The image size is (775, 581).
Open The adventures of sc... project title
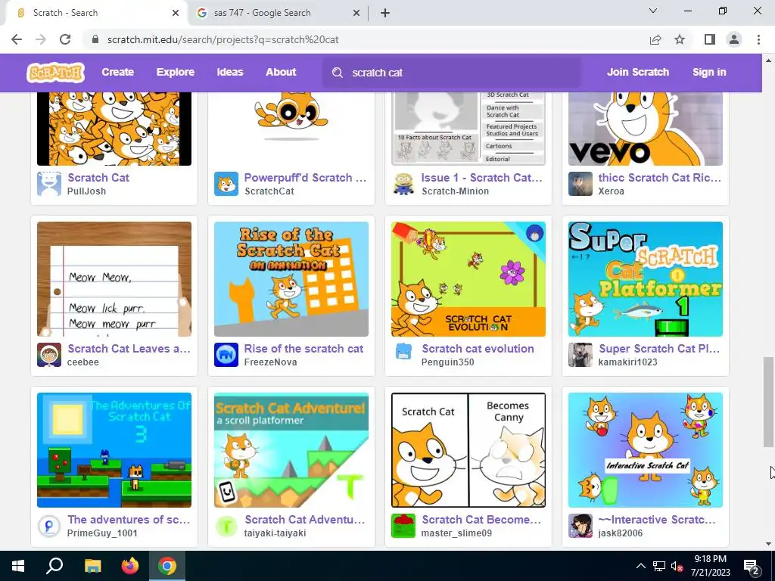(x=129, y=519)
